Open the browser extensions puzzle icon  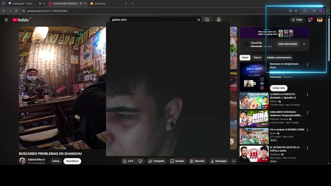pyautogui.click(x=305, y=11)
